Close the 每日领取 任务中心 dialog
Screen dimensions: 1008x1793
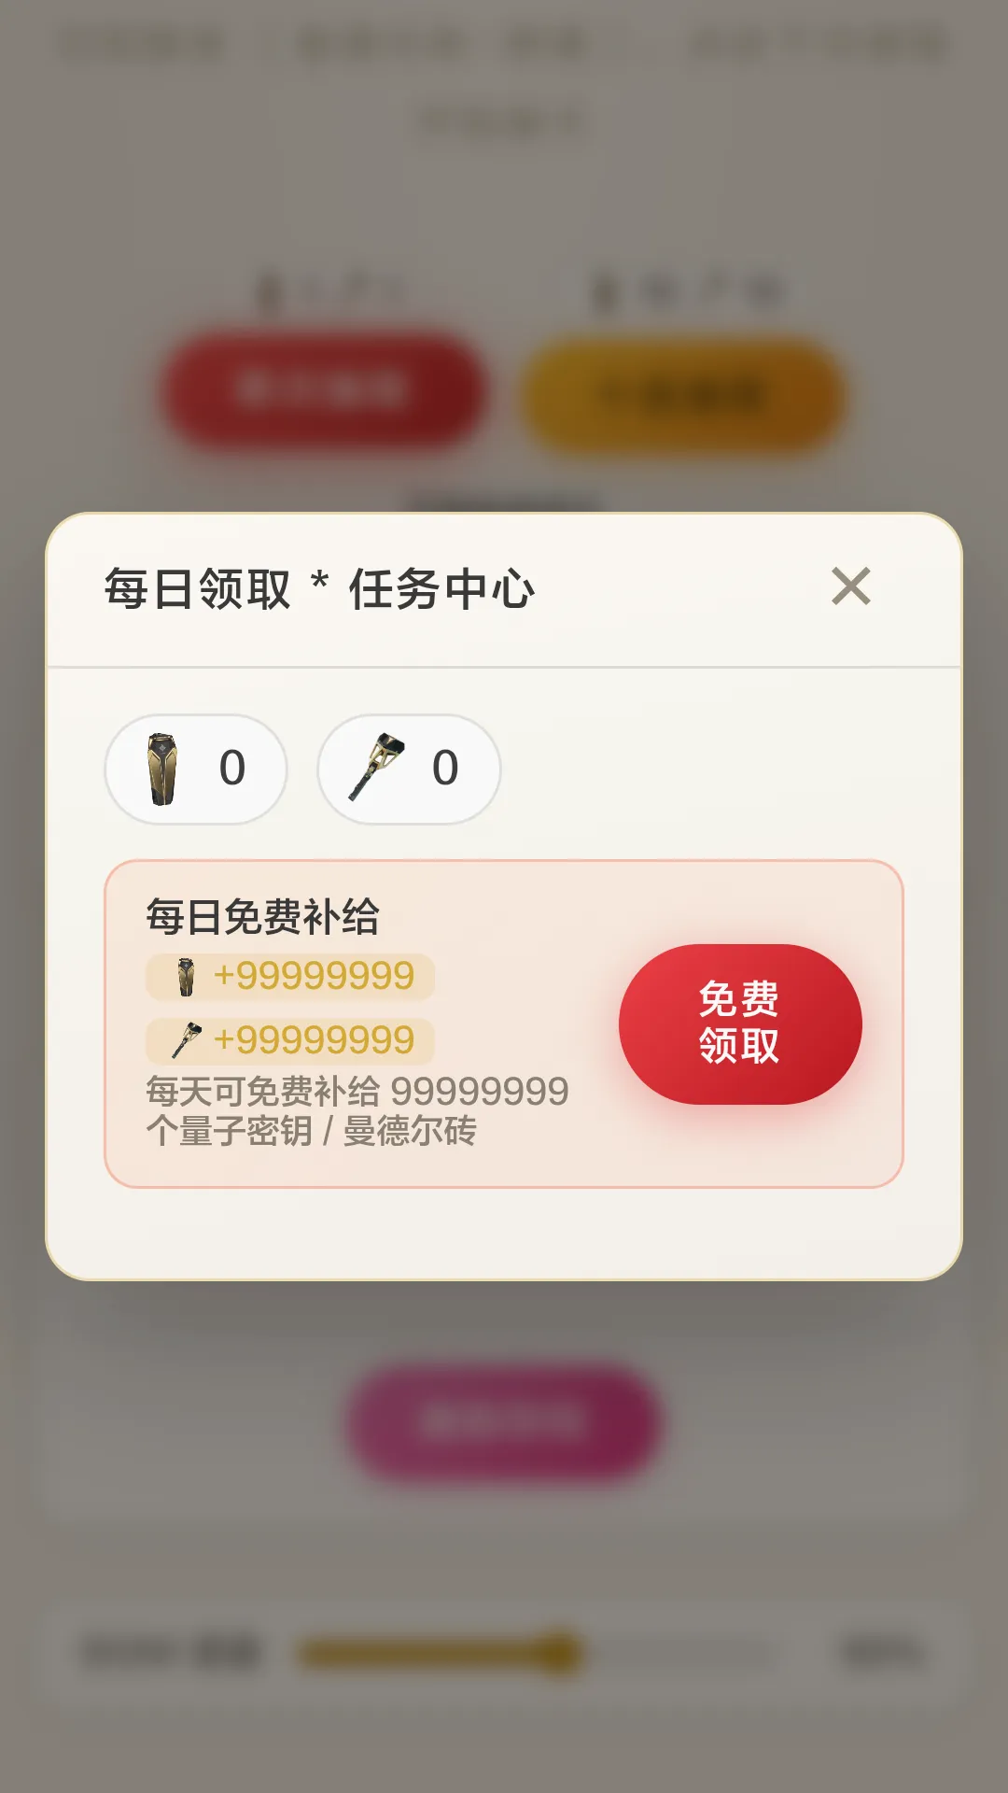tap(850, 587)
